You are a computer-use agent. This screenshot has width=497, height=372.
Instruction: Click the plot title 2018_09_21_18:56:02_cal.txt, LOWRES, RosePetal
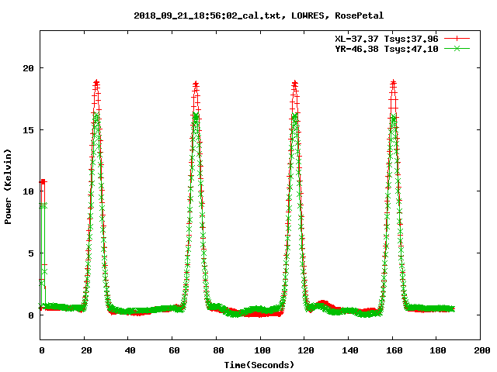(259, 15)
